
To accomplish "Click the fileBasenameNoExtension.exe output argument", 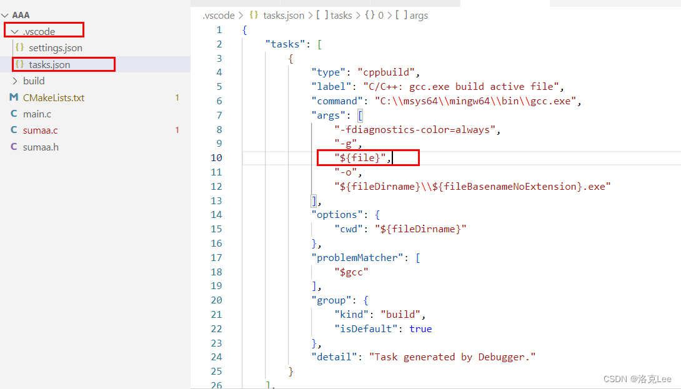I will 472,187.
